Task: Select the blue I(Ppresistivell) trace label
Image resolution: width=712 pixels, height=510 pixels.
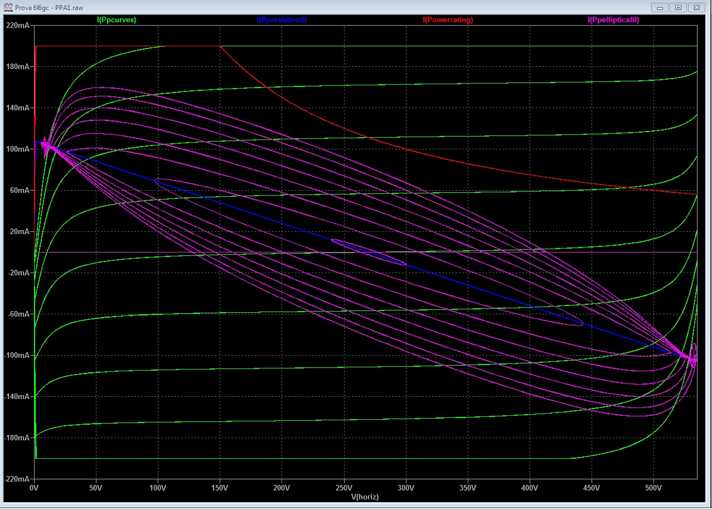Action: tap(282, 20)
